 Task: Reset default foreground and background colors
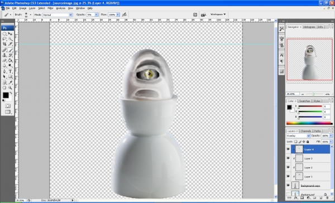coord(4,100)
